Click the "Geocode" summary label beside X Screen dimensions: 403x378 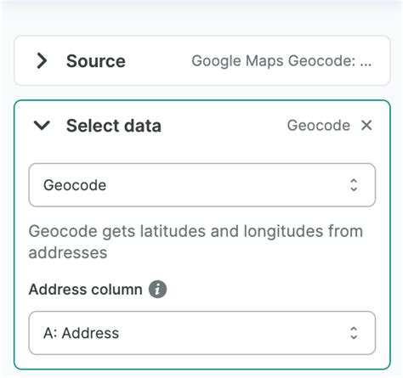click(x=319, y=126)
